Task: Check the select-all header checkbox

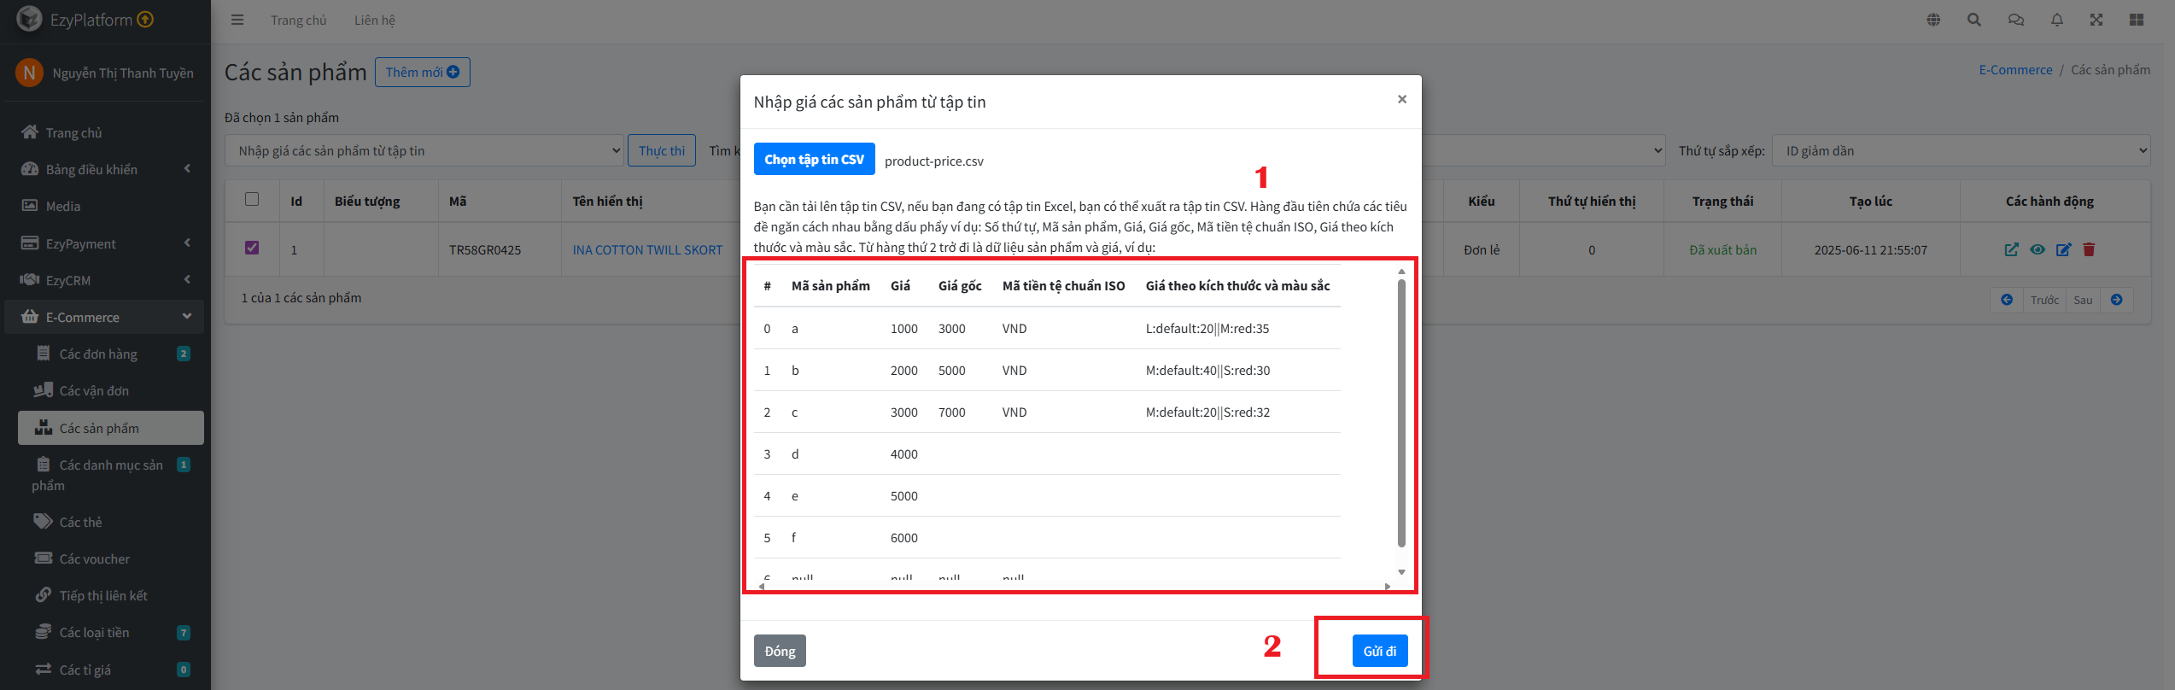Action: (252, 199)
